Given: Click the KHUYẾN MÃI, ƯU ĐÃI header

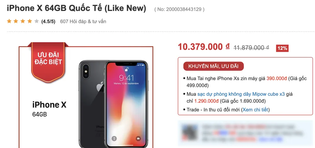Looking at the screenshot, I should point(213,66).
